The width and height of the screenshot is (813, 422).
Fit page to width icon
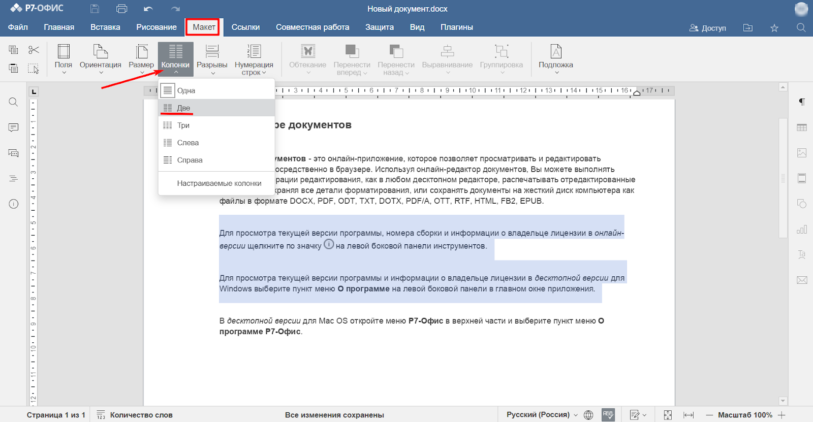(689, 415)
